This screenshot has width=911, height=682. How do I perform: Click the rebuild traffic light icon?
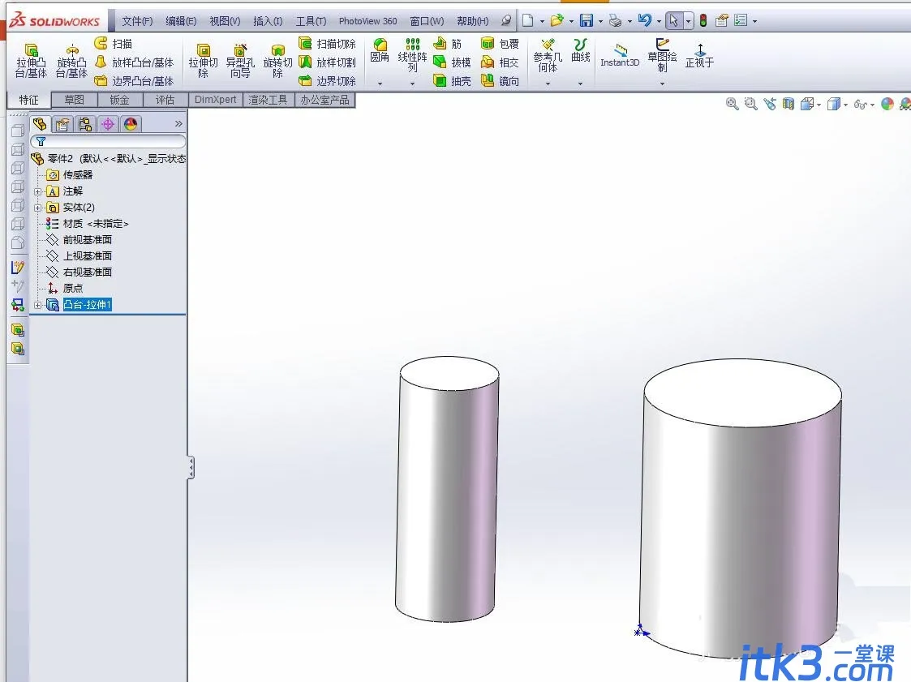tap(703, 21)
